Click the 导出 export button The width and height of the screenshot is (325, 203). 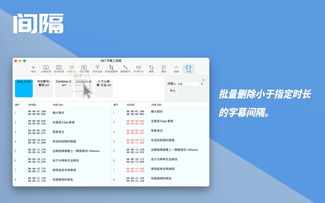[172, 91]
